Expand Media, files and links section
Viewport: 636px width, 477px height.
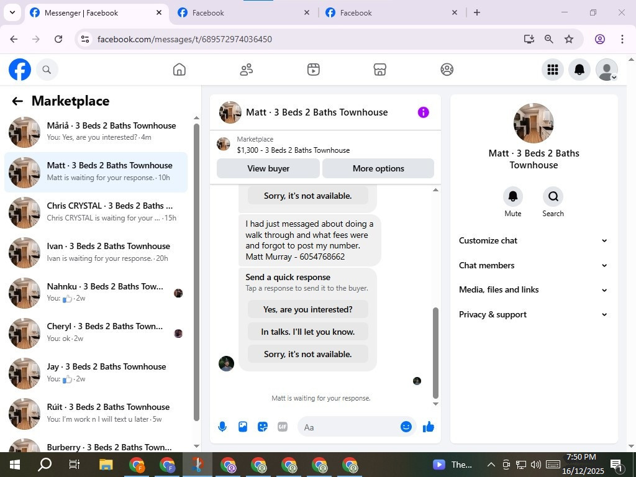click(x=534, y=289)
